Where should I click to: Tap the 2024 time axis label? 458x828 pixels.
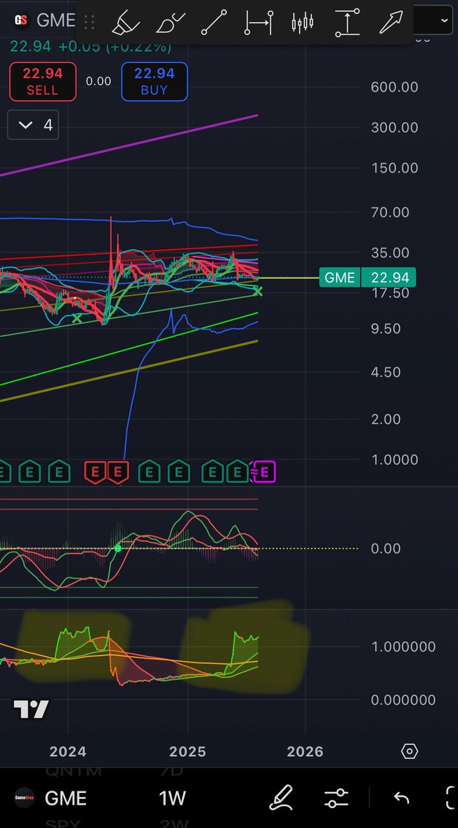coord(68,751)
